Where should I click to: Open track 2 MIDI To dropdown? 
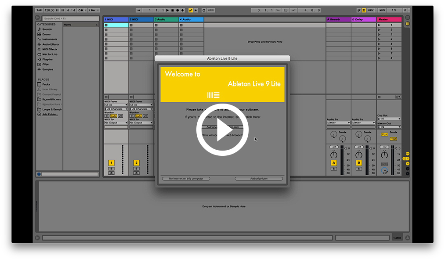click(141, 123)
